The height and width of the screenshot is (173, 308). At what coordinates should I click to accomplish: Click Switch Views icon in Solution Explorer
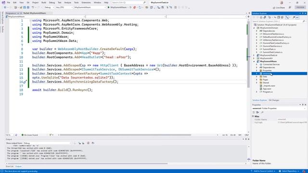point(265,17)
